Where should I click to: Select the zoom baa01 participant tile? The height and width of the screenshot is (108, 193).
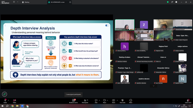[144, 25]
